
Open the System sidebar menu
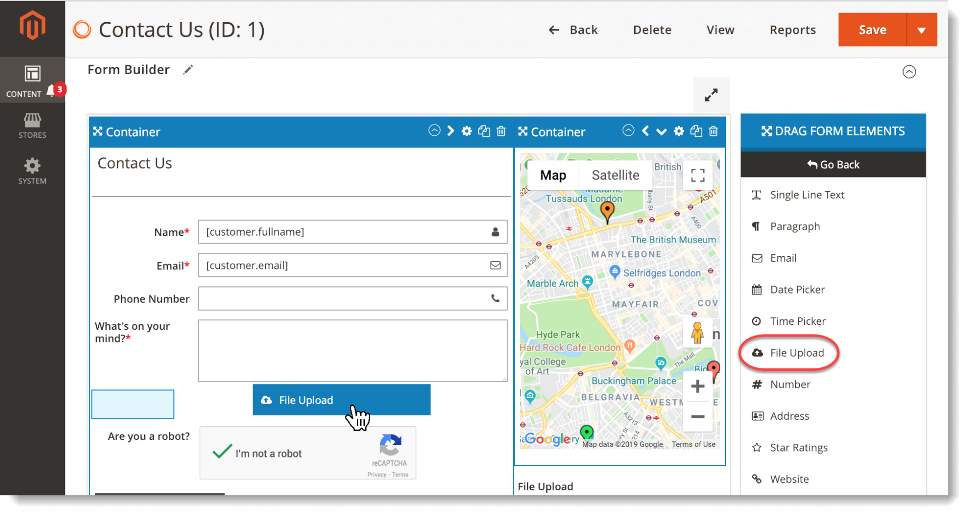[x=32, y=171]
